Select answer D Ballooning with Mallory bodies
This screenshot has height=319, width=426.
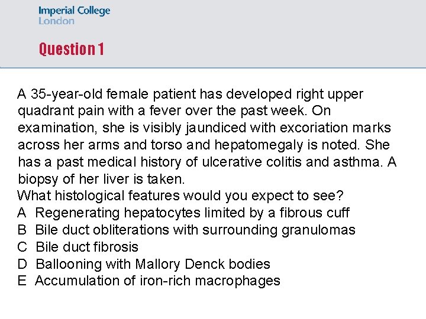153,264
